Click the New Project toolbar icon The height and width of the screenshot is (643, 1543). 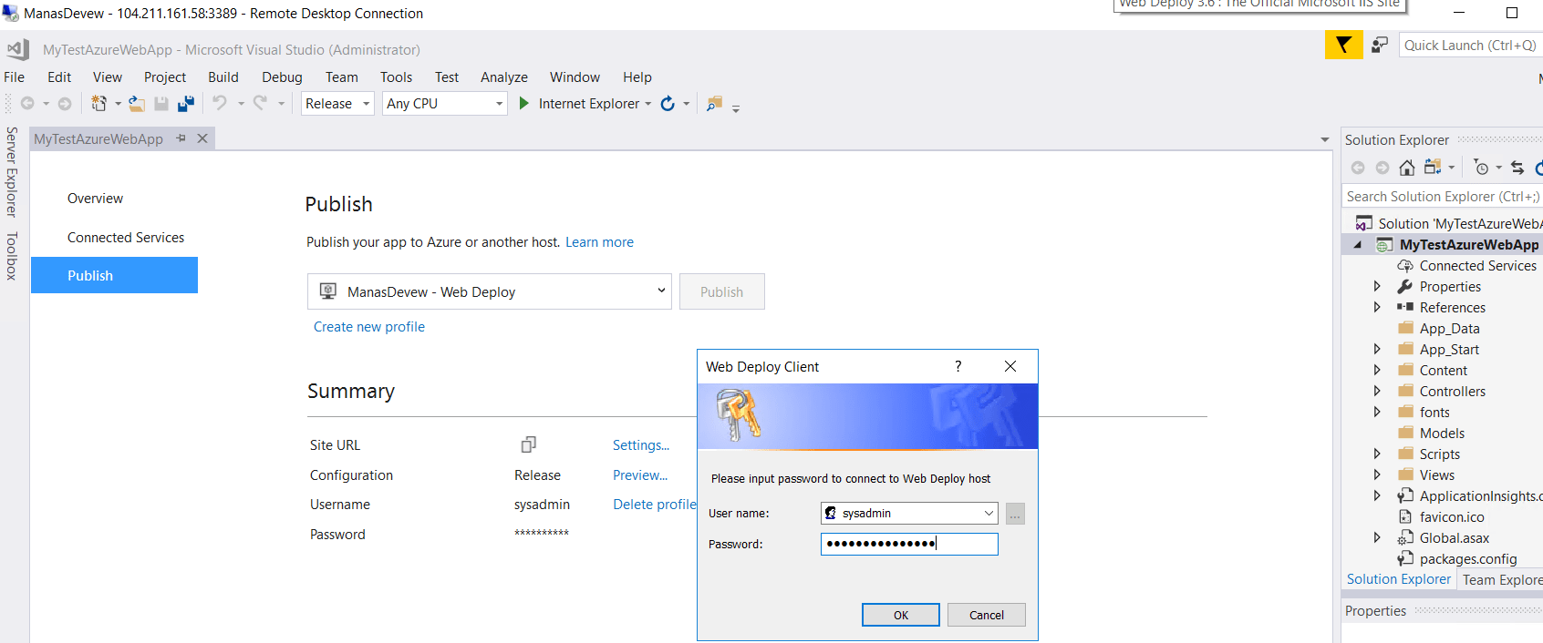tap(98, 104)
